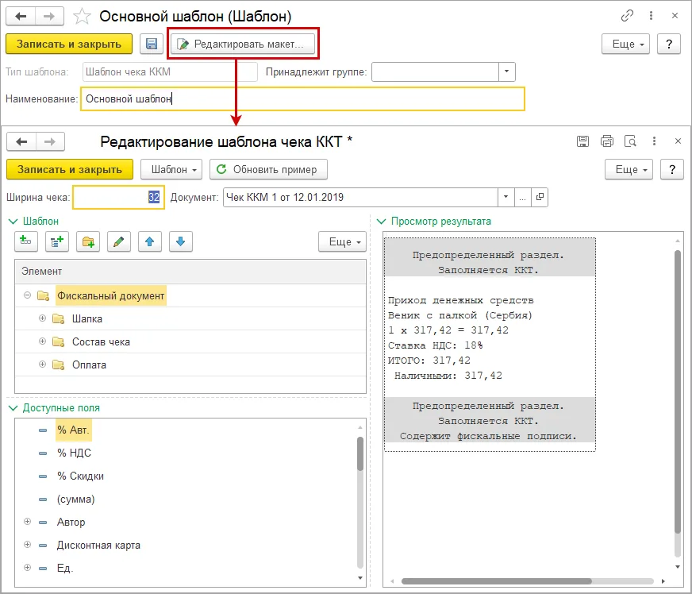692x594 pixels.
Task: Open the Еще menu in receipt editor toolbar
Action: tap(629, 170)
